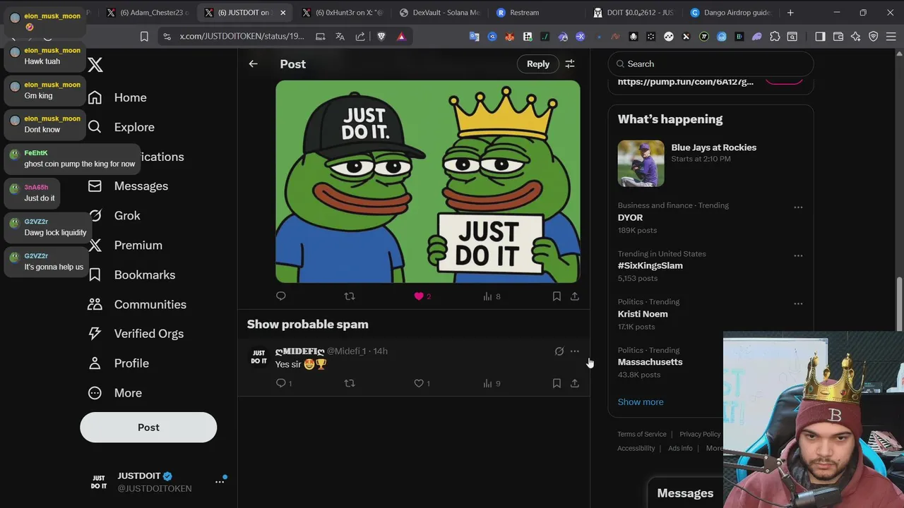Click the large Post button
This screenshot has width=904, height=508.
coord(148,428)
